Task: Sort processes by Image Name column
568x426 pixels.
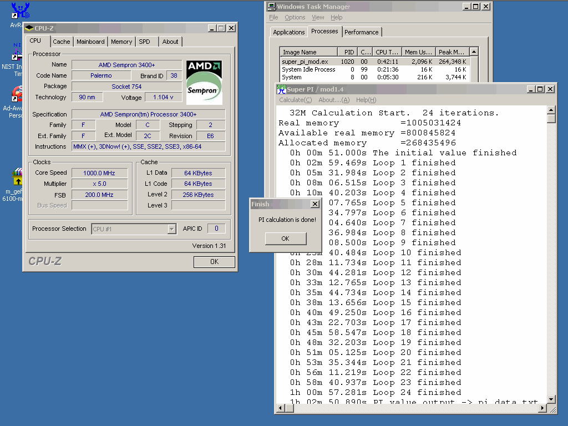Action: (x=308, y=52)
